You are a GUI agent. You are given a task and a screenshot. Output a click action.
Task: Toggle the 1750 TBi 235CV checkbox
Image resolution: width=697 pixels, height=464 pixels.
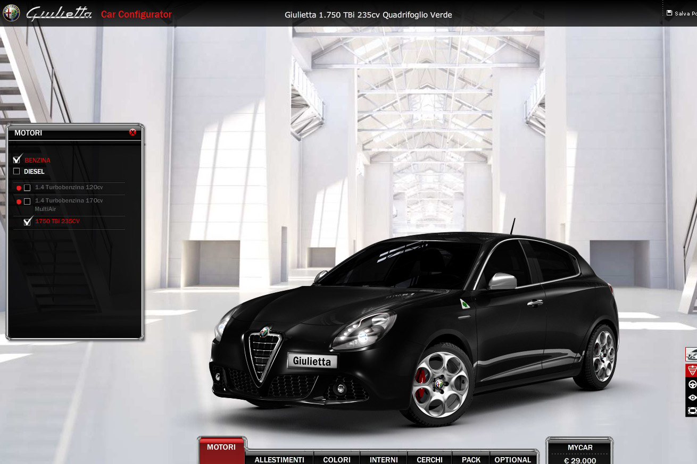click(x=28, y=222)
